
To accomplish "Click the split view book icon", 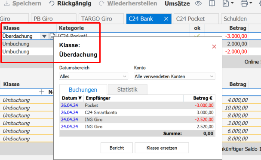I will pos(212,3).
